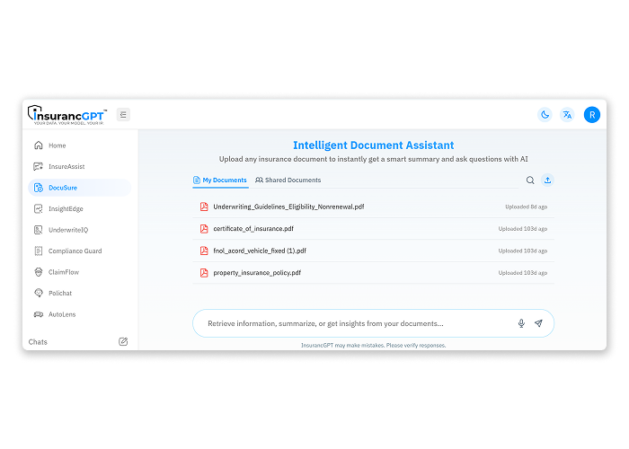
Task: Click the upload document icon
Action: click(x=547, y=180)
